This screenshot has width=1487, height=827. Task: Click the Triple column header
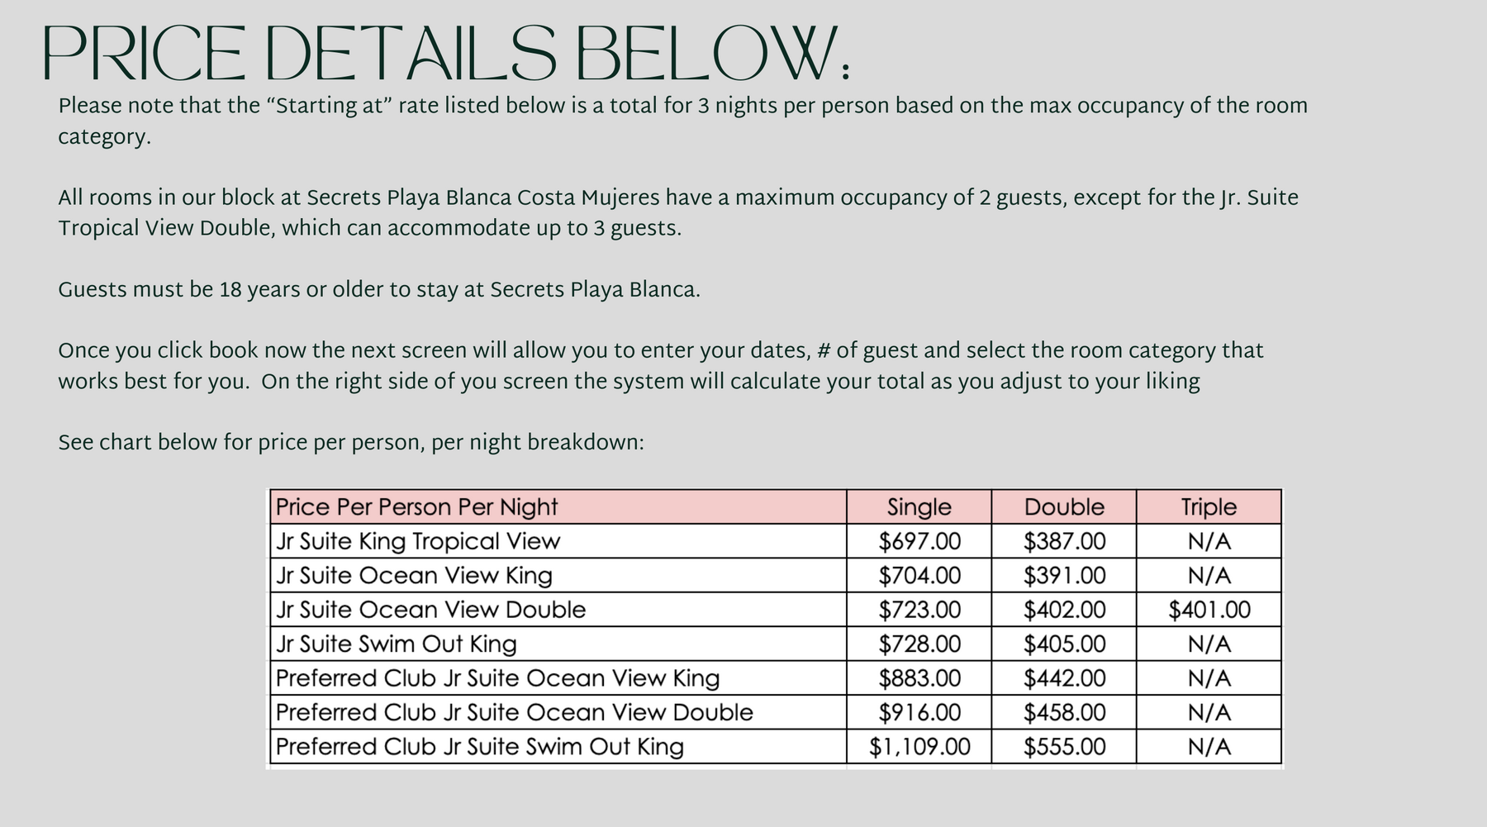click(x=1209, y=506)
